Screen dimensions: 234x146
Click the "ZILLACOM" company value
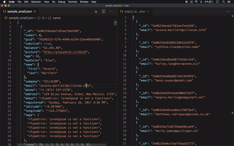click(x=51, y=81)
